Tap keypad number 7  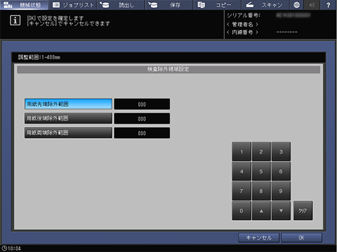pos(241,191)
